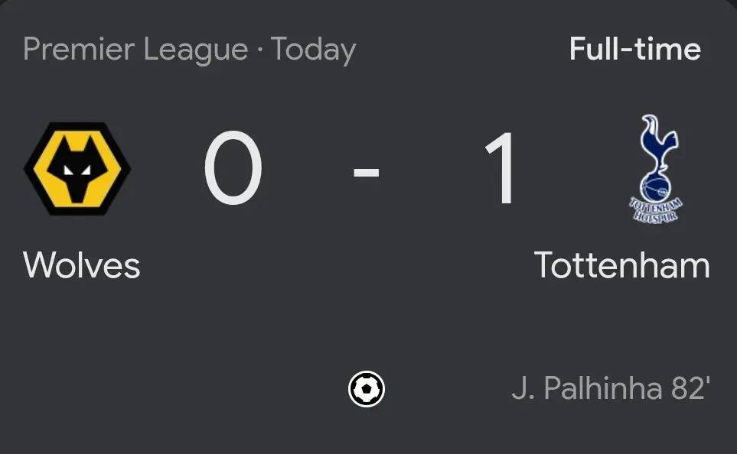Click the Today date label
Viewport: 737px width, 454px height.
click(313, 50)
